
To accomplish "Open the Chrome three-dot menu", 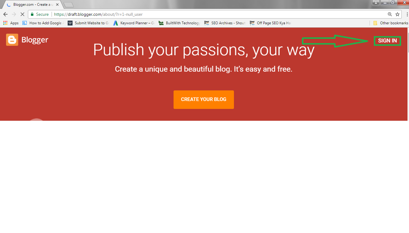I will [x=407, y=14].
